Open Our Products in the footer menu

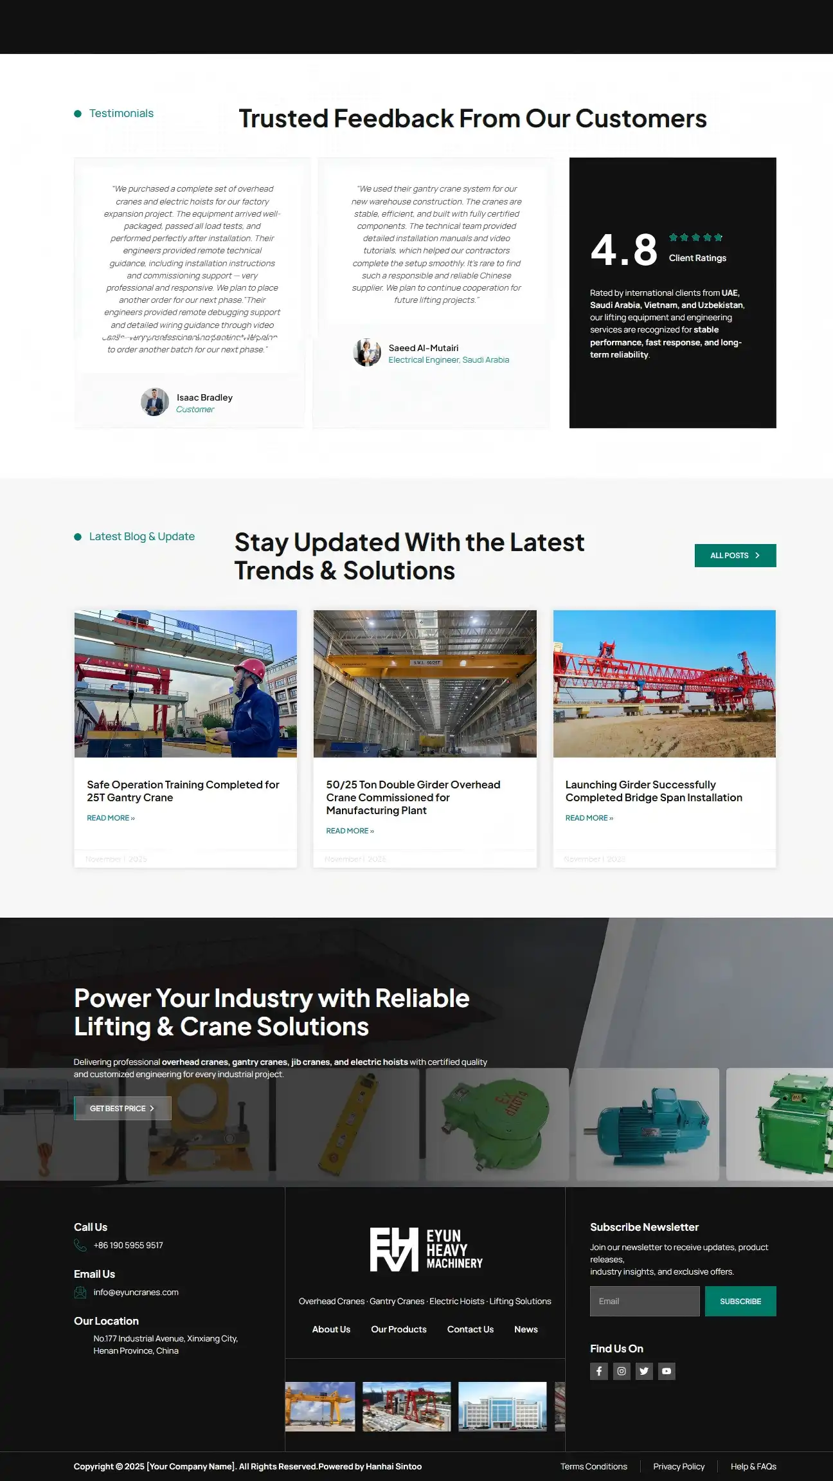[x=399, y=1329]
